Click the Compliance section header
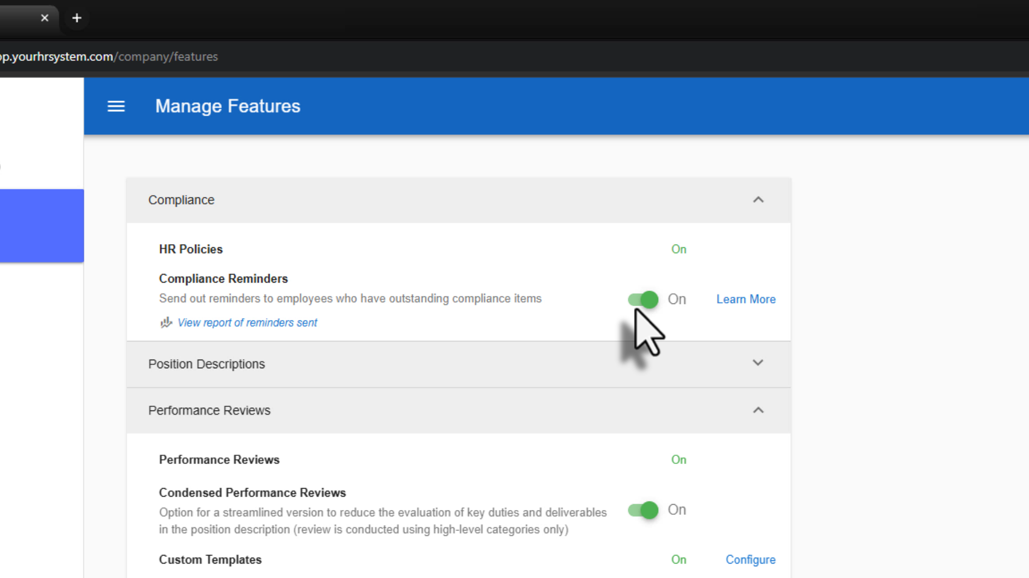Image resolution: width=1029 pixels, height=578 pixels. (x=181, y=200)
